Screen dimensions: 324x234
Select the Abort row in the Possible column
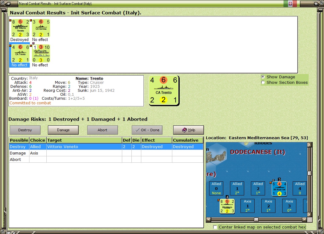19,159
